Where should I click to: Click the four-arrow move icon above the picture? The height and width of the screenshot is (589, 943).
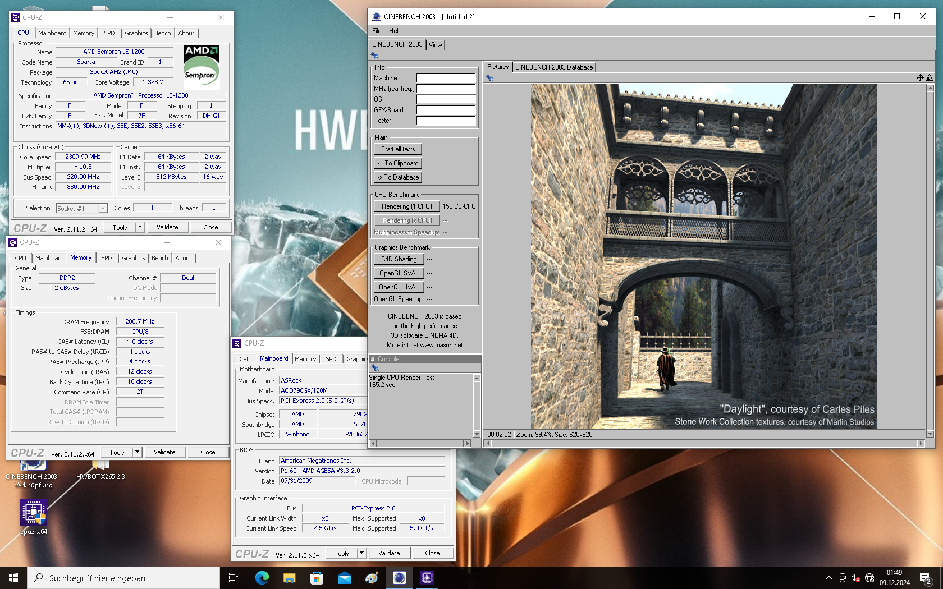(920, 78)
